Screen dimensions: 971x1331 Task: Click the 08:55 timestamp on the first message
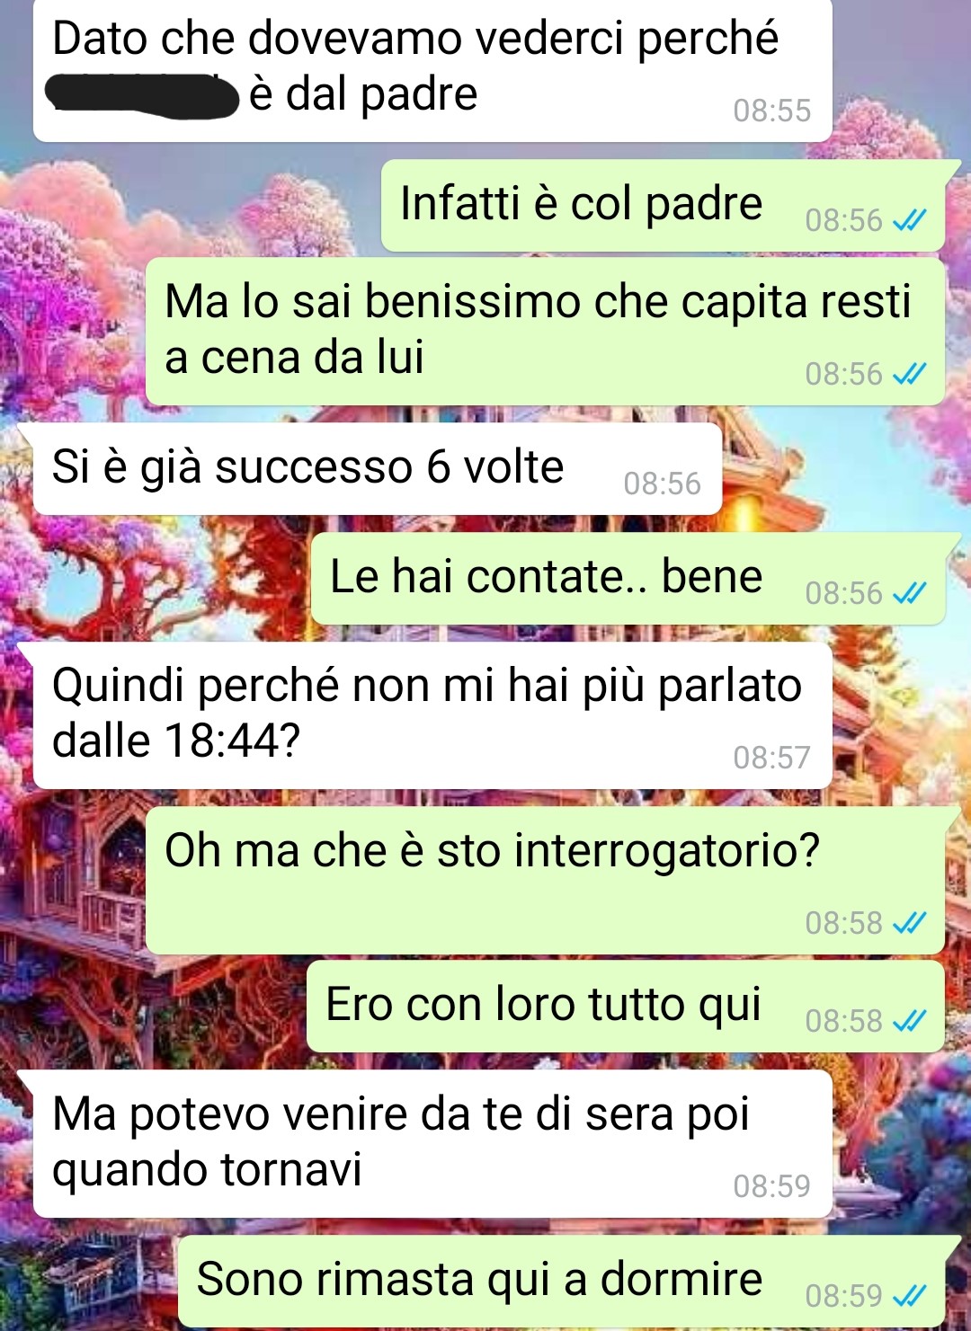pos(771,111)
